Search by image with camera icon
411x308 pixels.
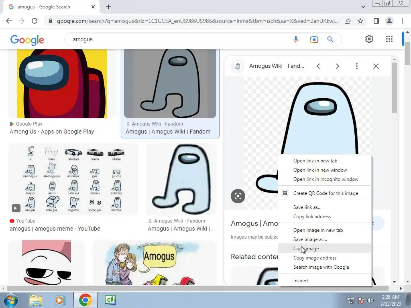[x=314, y=39]
